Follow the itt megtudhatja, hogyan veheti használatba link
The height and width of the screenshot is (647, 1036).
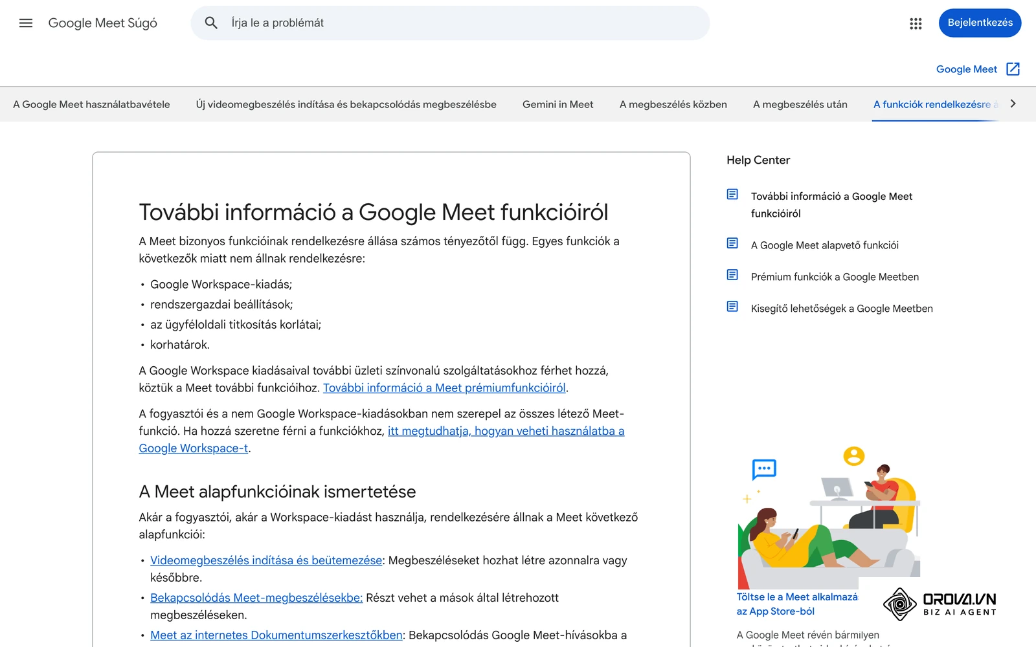[x=381, y=439]
